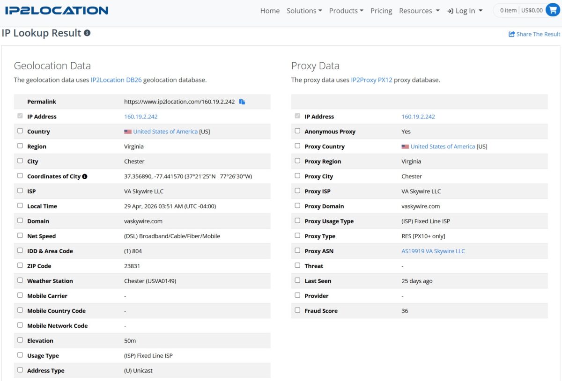Screen dimensions: 562x381
Task: Tick the IDD & Area Code checkbox
Action: [x=20, y=250]
